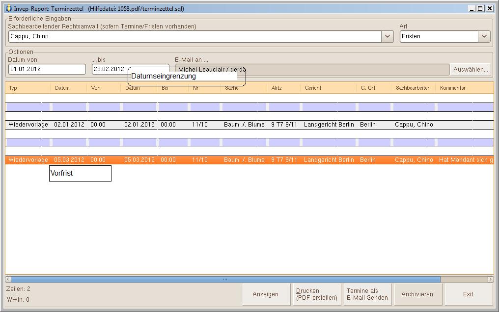Click Cappu, Chino in the 02.01.2012 table row
The height and width of the screenshot is (312, 499).
point(414,125)
